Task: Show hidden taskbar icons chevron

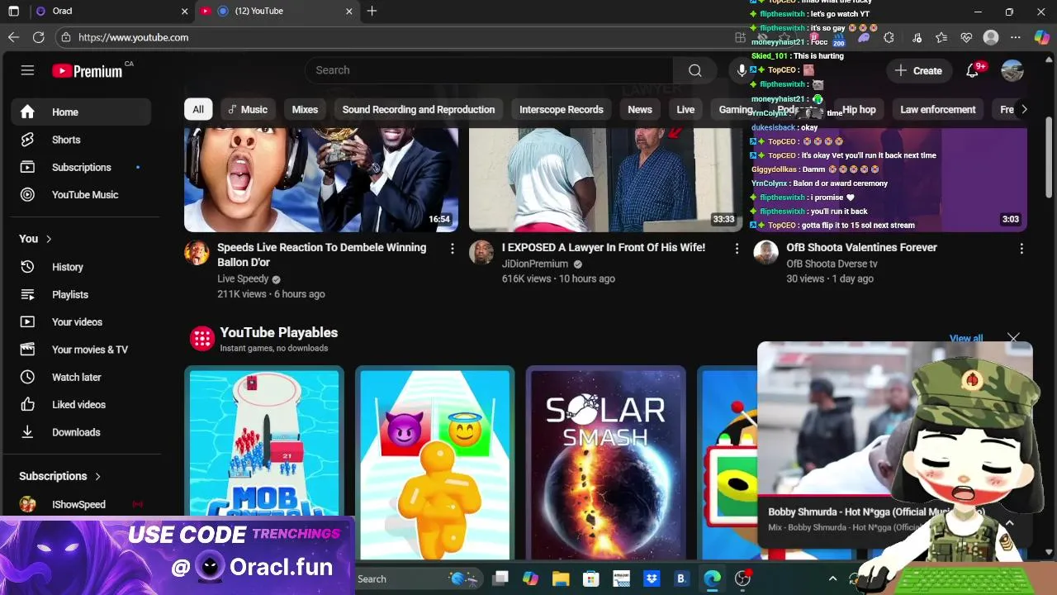Action: [832, 579]
